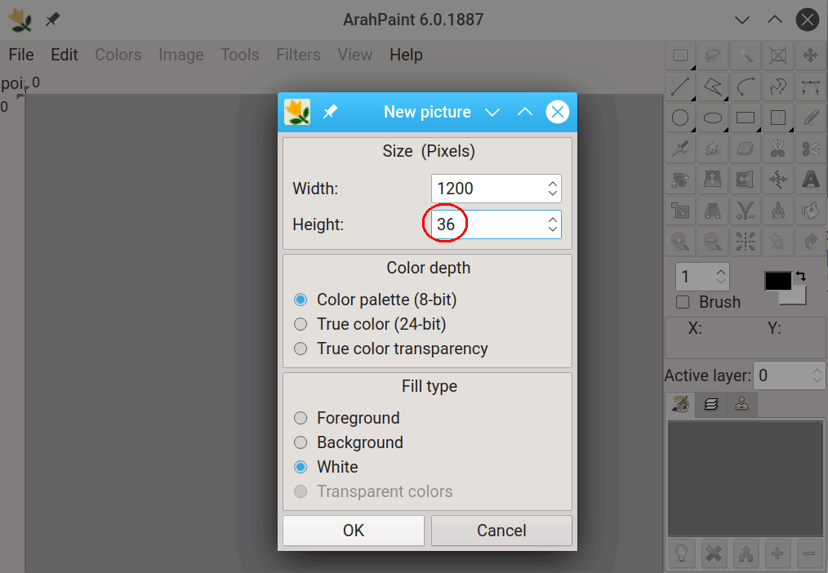This screenshot has height=573, width=828.
Task: Click the Zoom In magnifier icon
Action: [680, 242]
